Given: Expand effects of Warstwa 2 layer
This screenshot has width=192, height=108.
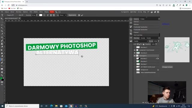Looking at the screenshot, I should 158,58.
